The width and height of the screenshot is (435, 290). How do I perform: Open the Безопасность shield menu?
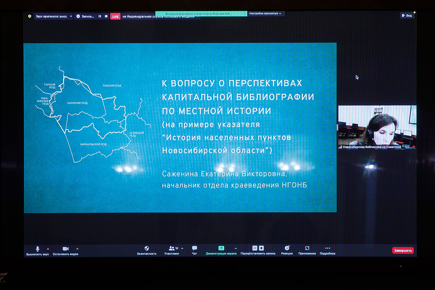coord(147,248)
